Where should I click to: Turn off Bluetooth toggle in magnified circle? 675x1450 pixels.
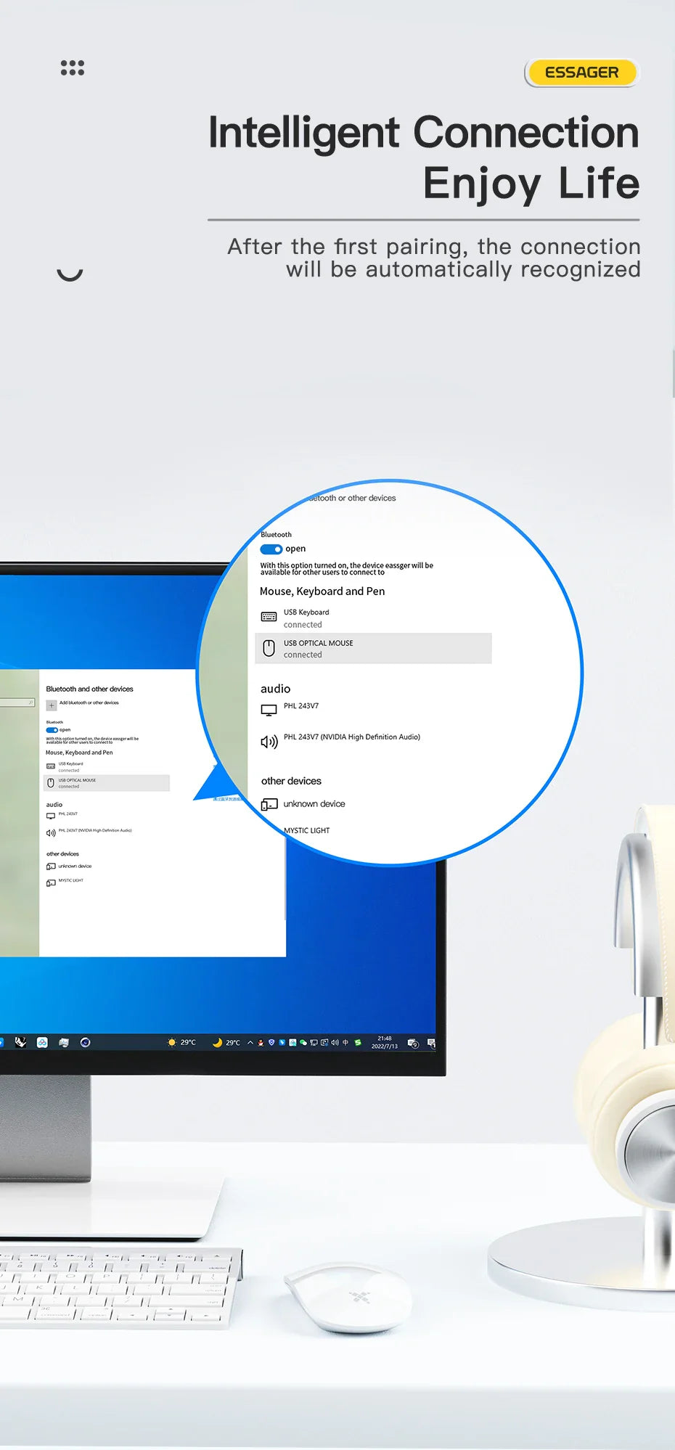[271, 549]
